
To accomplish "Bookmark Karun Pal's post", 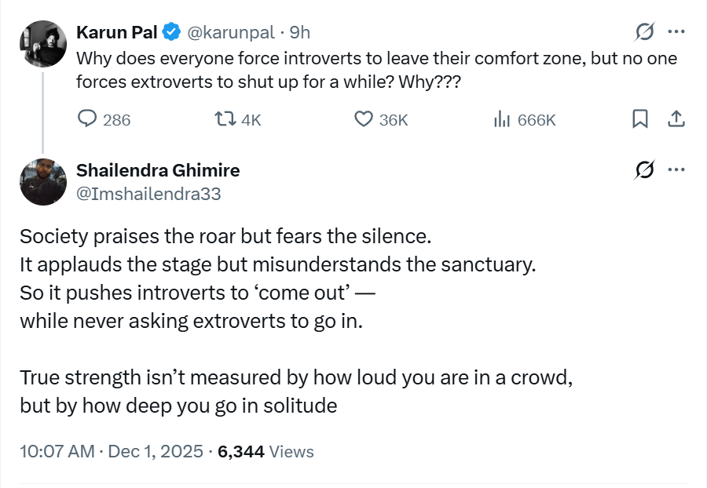I will point(640,119).
